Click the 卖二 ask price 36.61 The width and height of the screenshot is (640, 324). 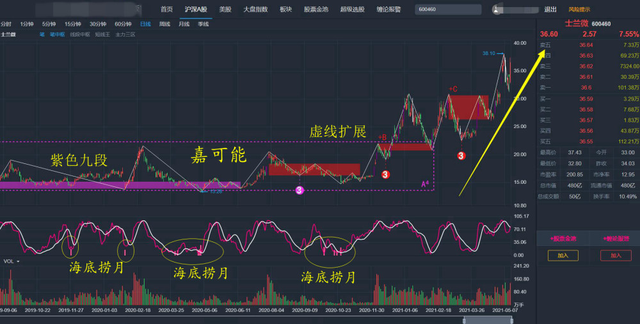tap(586, 77)
